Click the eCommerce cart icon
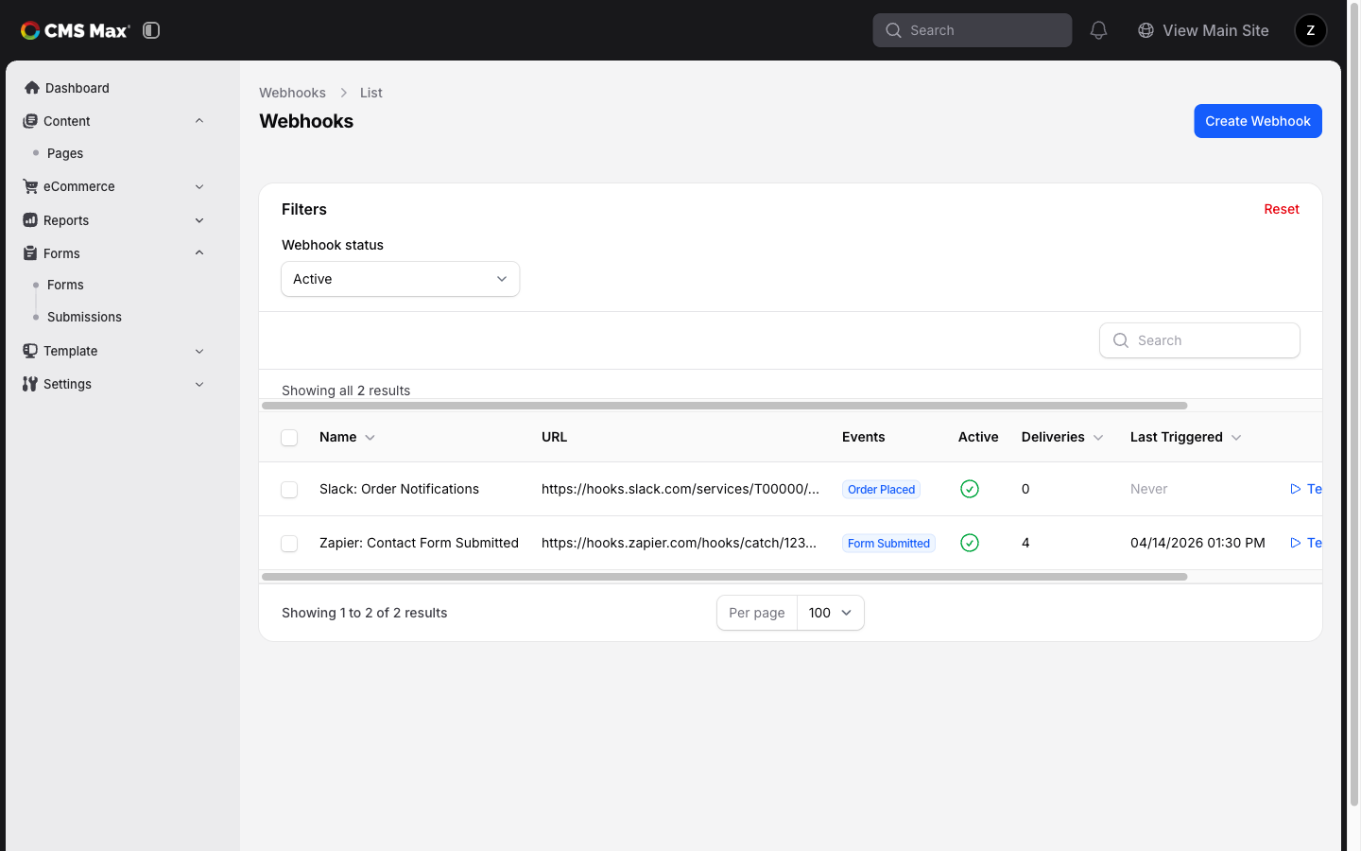 pos(30,186)
